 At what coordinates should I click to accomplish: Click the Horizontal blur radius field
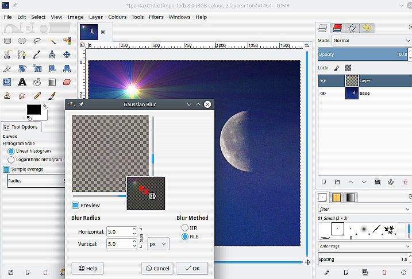[x=120, y=232]
